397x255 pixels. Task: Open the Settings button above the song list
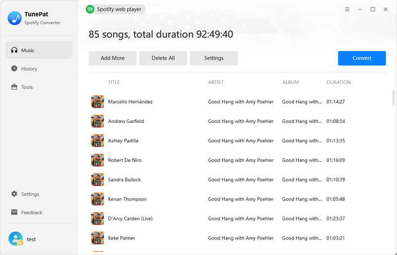[214, 58]
